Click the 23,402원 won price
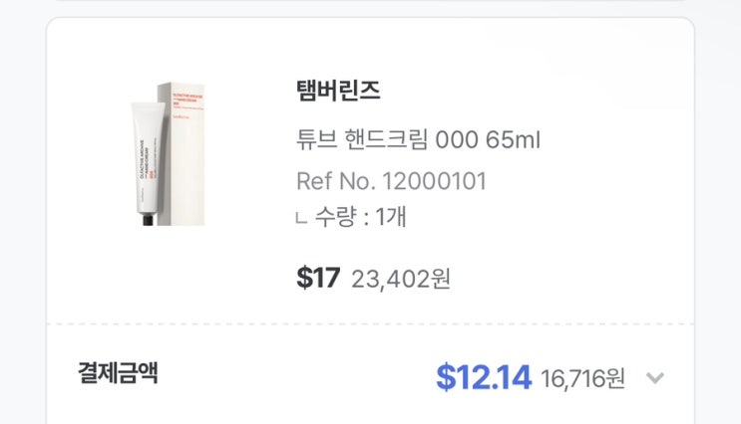 (401, 279)
